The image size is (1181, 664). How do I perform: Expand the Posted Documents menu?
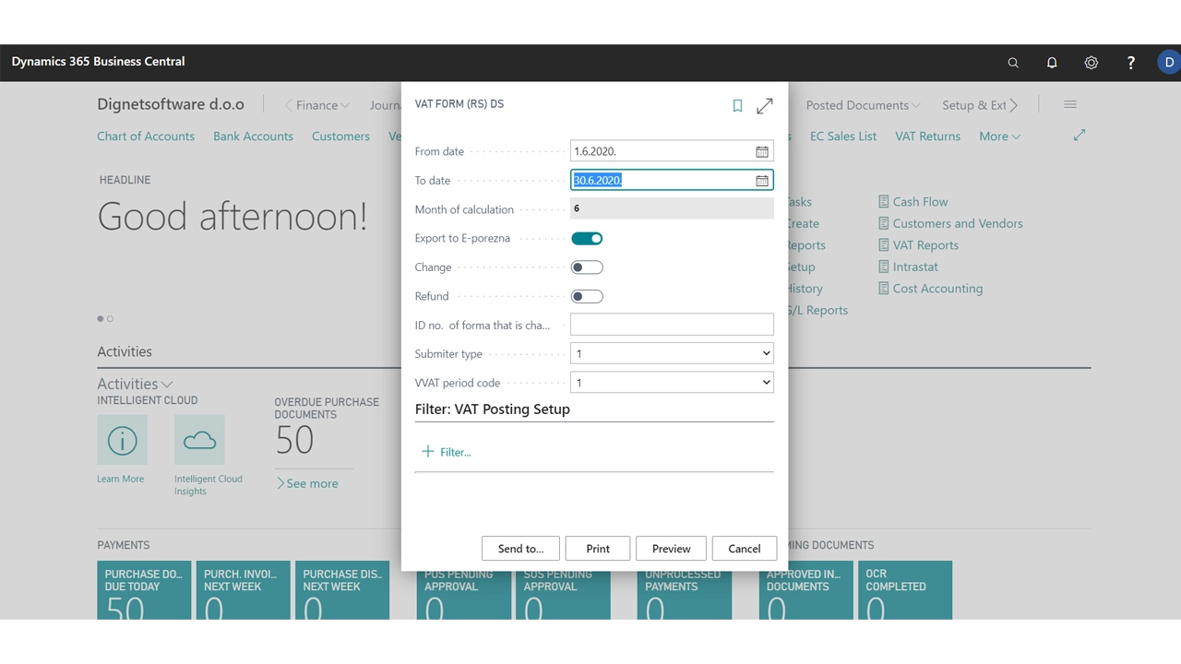864,105
